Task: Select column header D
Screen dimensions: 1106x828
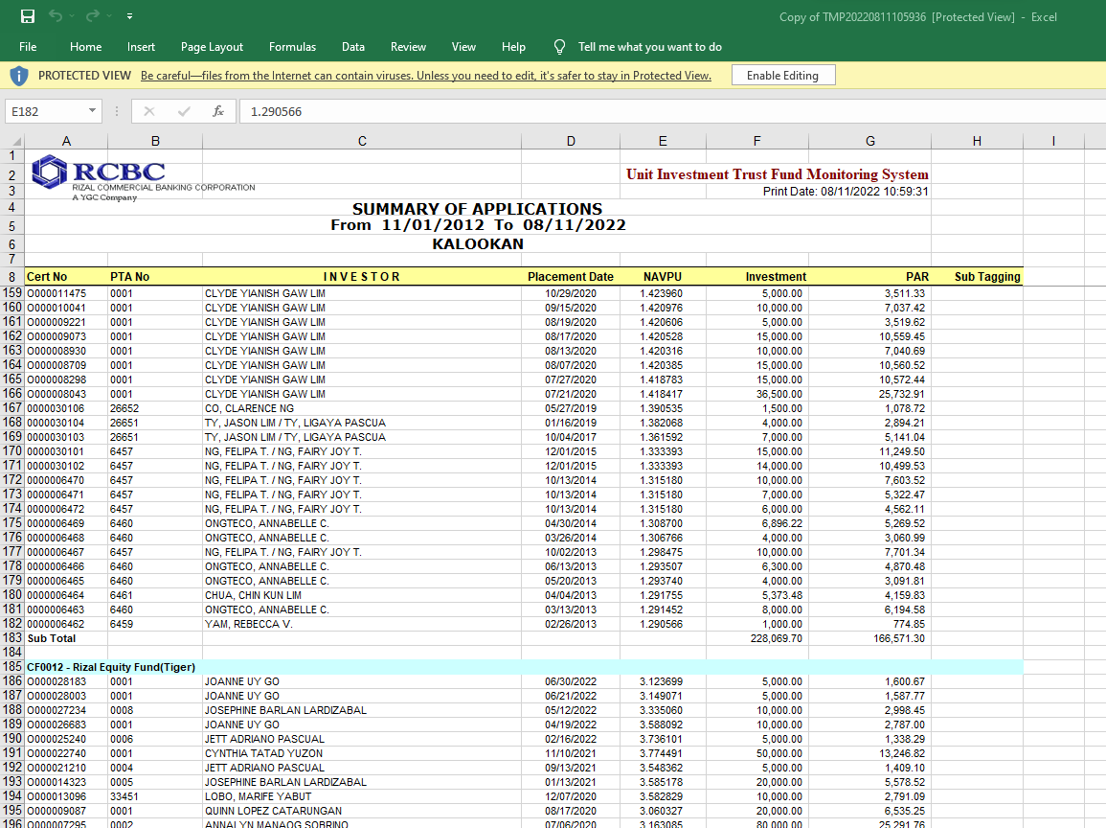Action: (571, 141)
